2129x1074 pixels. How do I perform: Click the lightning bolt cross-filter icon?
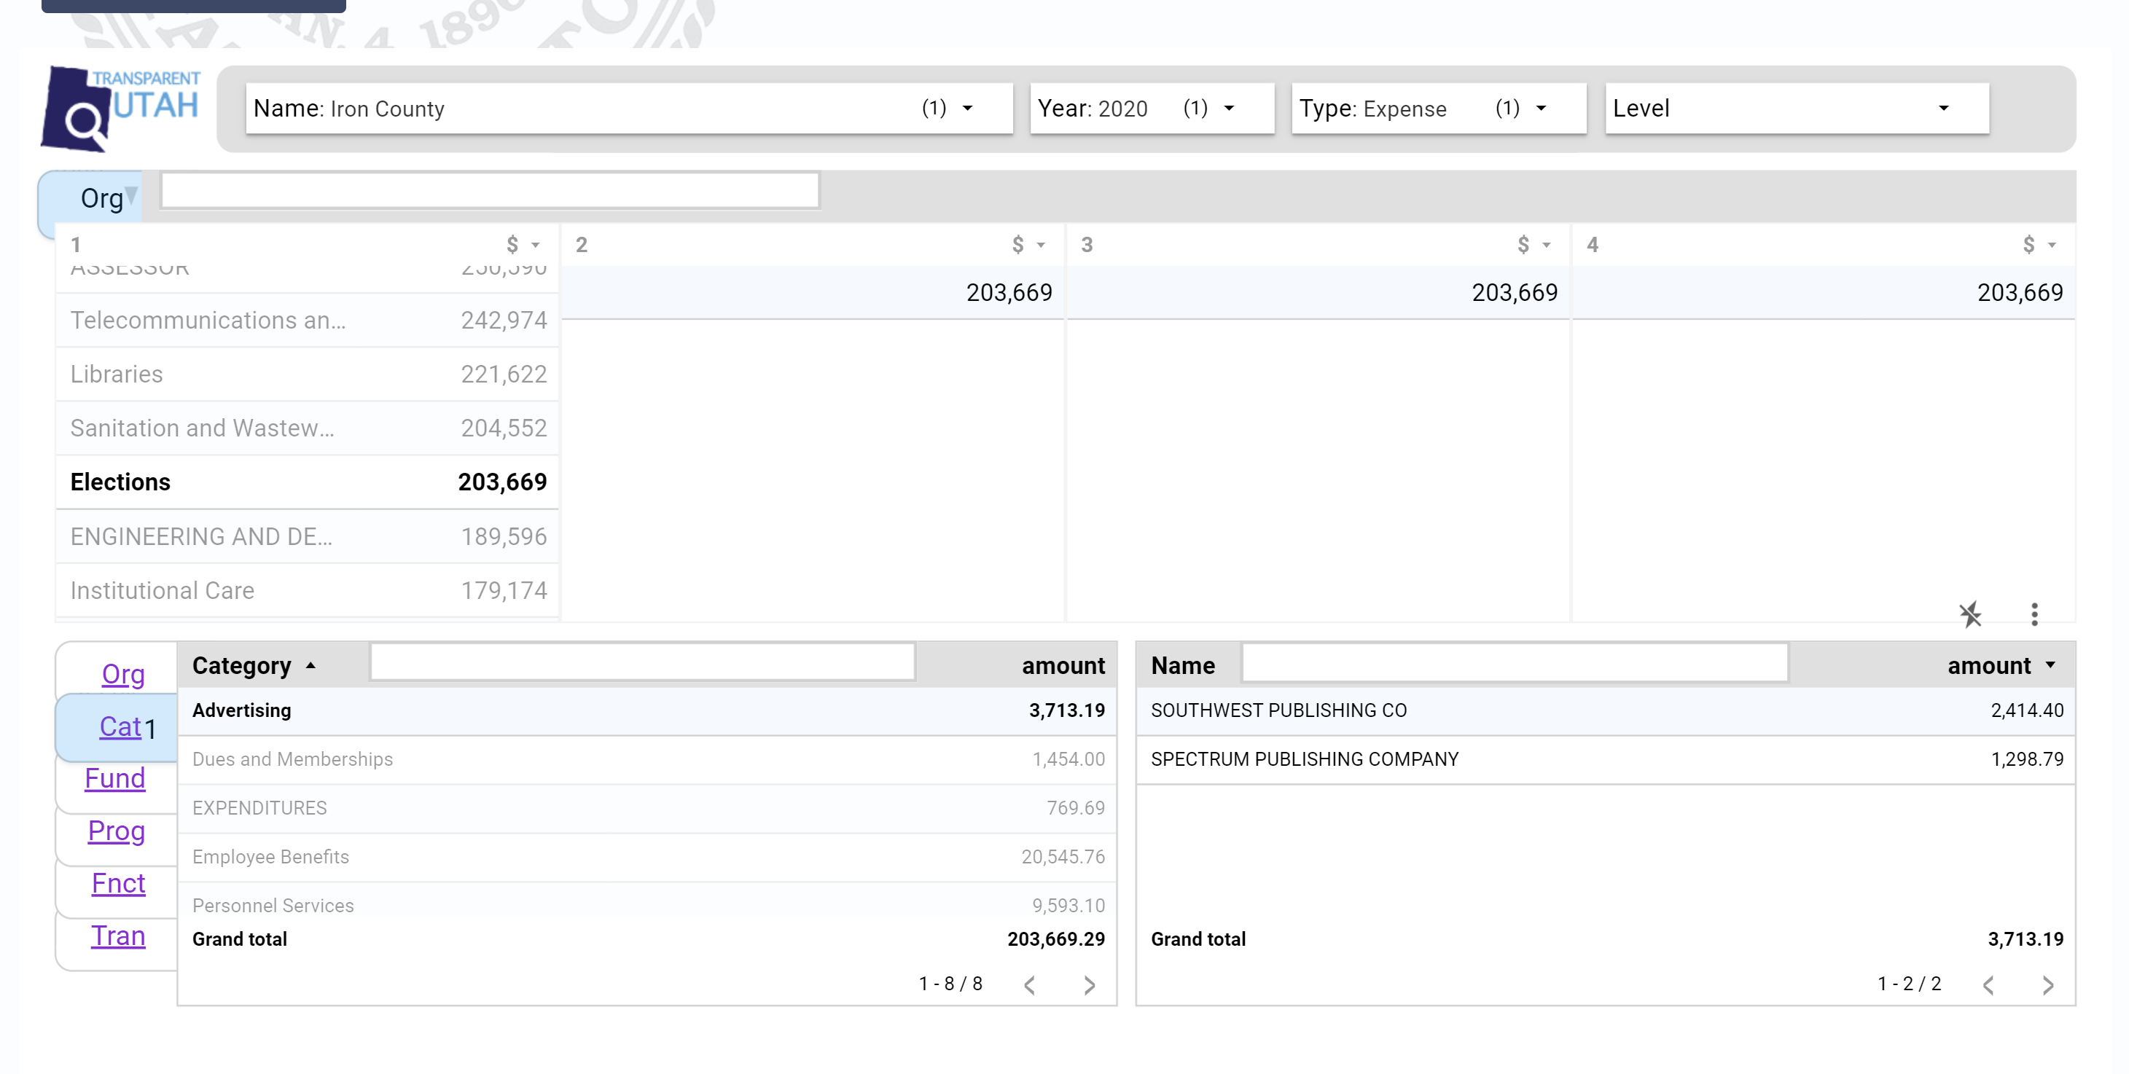(1970, 614)
